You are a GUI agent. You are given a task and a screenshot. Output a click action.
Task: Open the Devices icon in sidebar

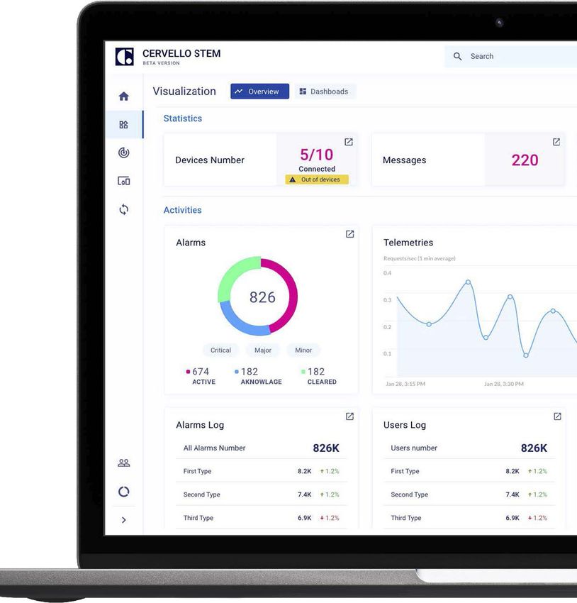pos(124,181)
